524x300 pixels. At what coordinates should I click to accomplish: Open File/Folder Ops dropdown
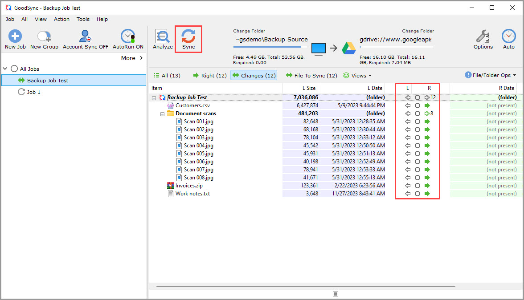coord(490,75)
